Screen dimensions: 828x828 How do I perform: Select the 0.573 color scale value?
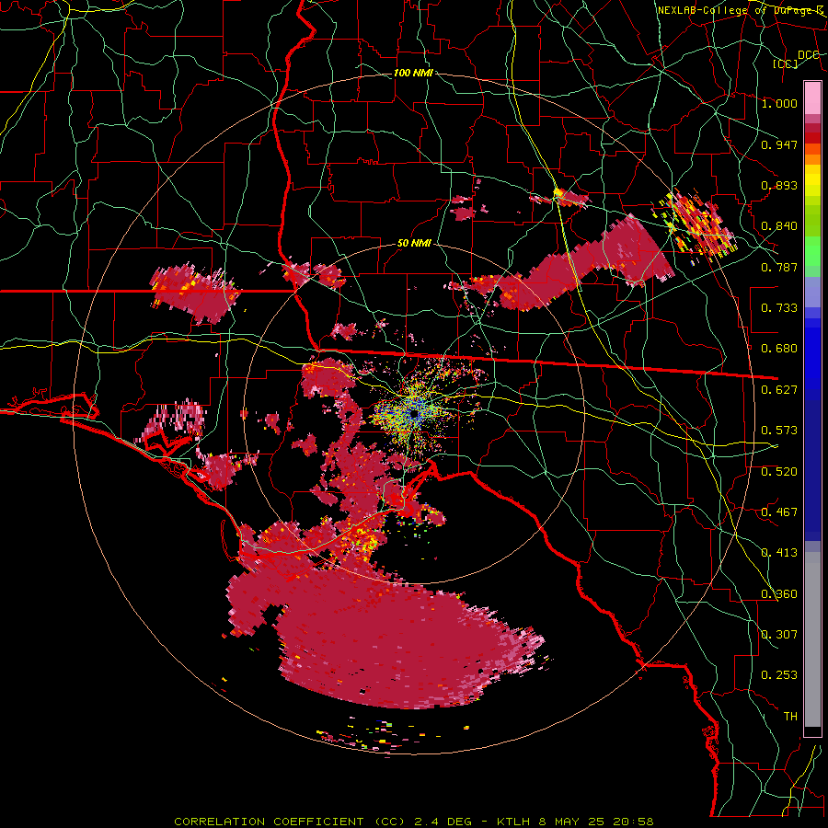tap(779, 431)
